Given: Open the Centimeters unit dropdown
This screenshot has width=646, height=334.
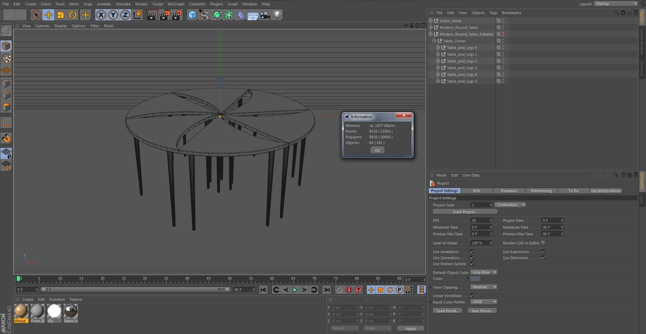Looking at the screenshot, I should 510,205.
